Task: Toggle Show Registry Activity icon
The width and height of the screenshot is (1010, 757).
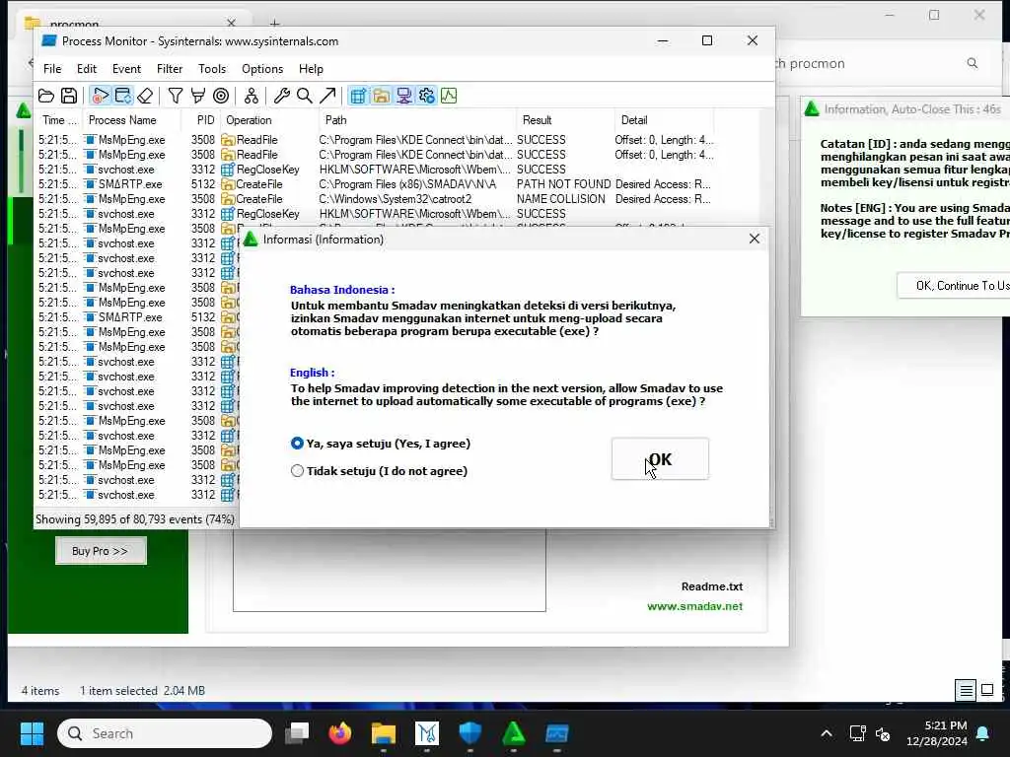Action: click(x=358, y=96)
